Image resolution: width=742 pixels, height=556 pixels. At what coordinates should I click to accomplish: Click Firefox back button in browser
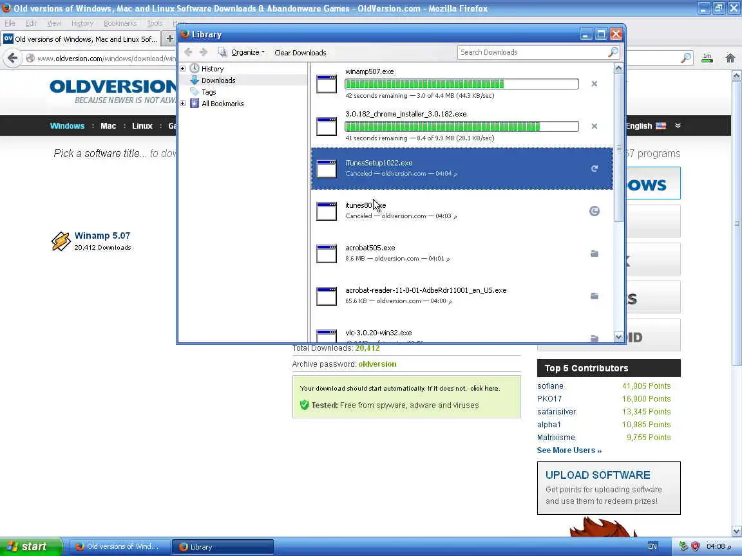pos(13,58)
